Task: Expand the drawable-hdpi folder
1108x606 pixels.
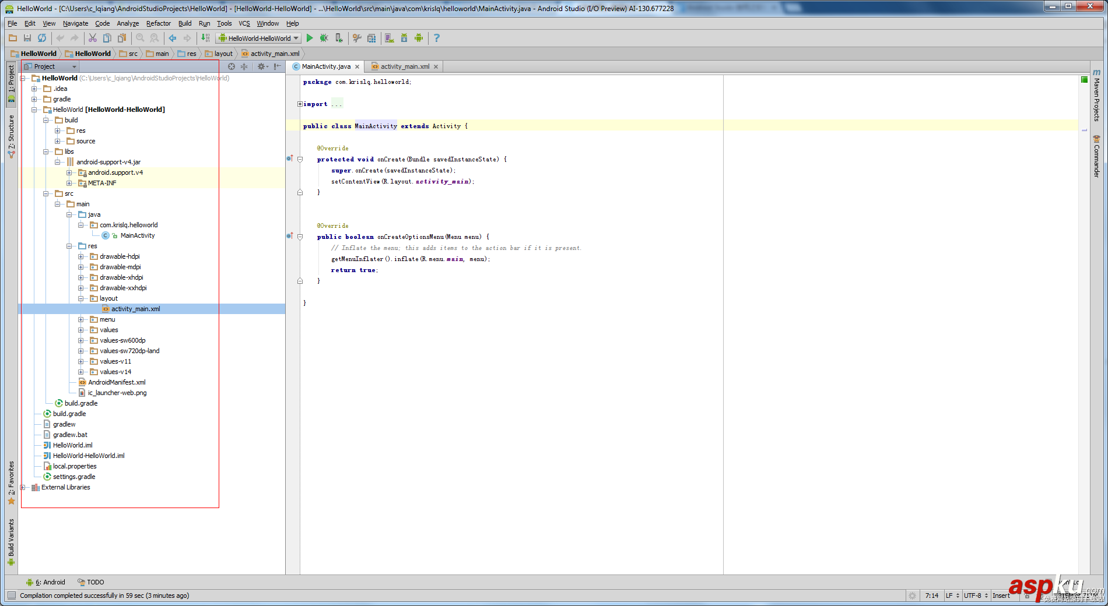Action: pos(81,256)
